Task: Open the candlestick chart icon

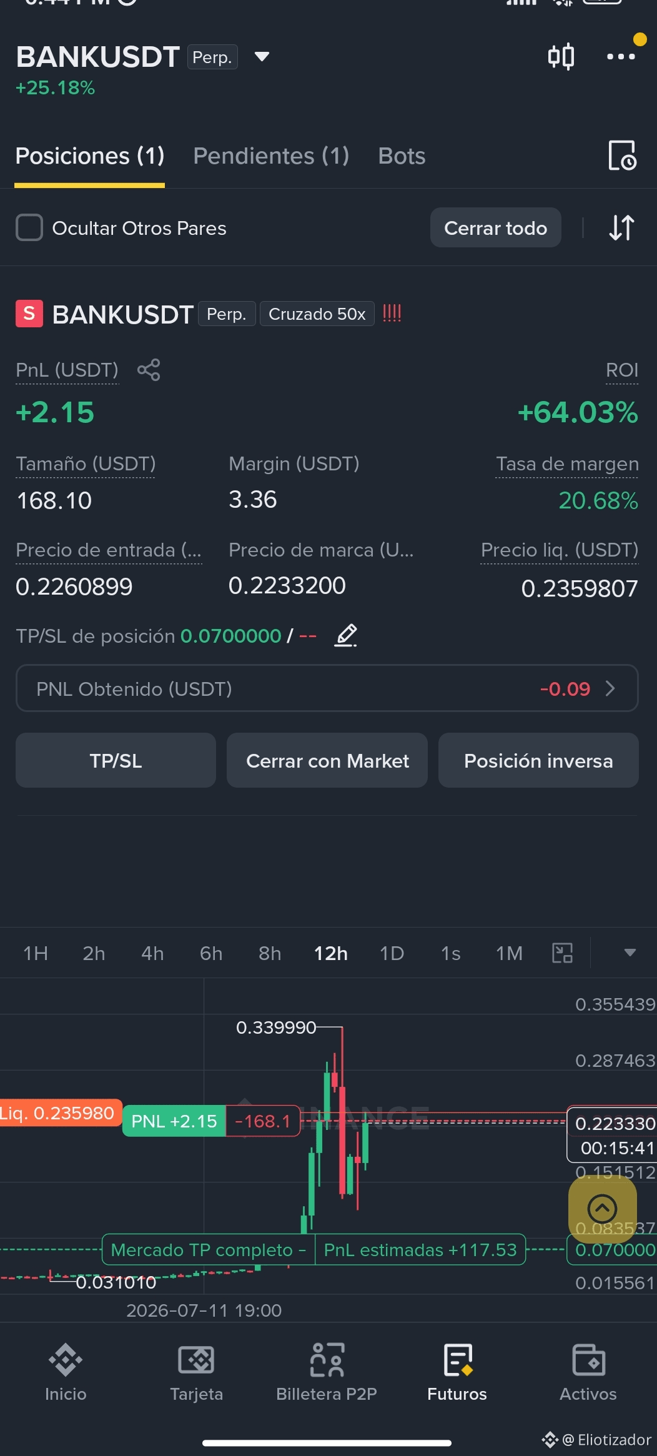Action: [x=561, y=57]
